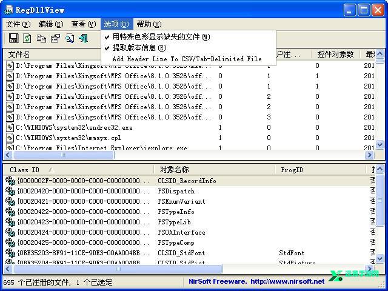The width and height of the screenshot is (388, 291).
Task: Click the lower list's scroll down arrow
Action: 380,259
